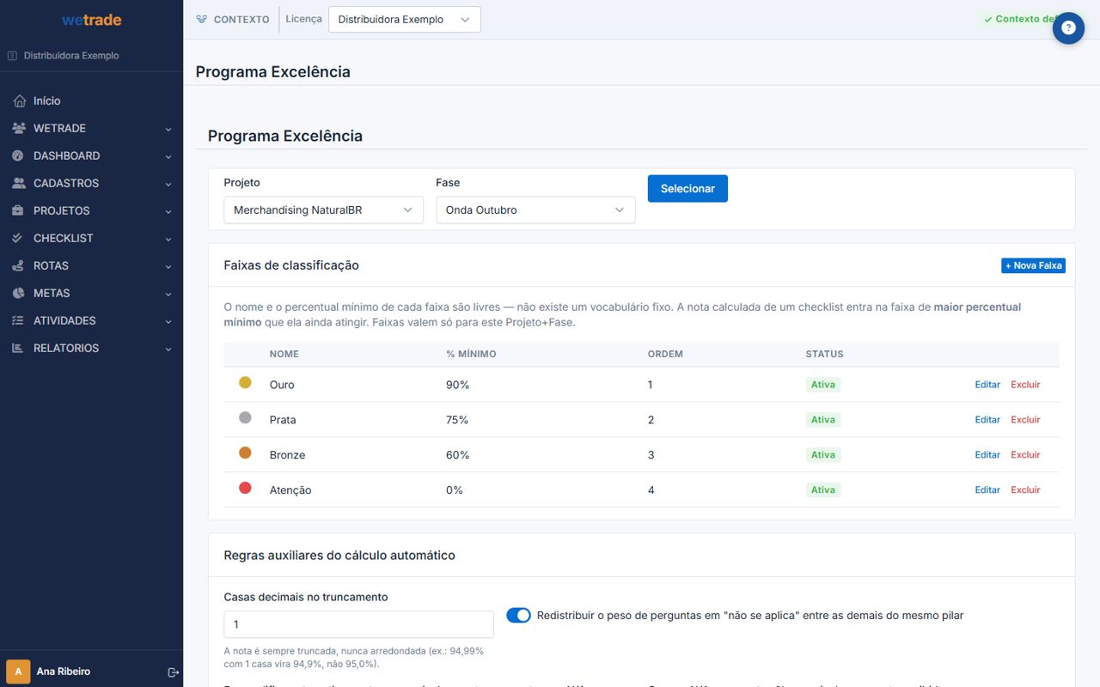
Task: Click the orange color dot for Bronze
Action: (245, 453)
